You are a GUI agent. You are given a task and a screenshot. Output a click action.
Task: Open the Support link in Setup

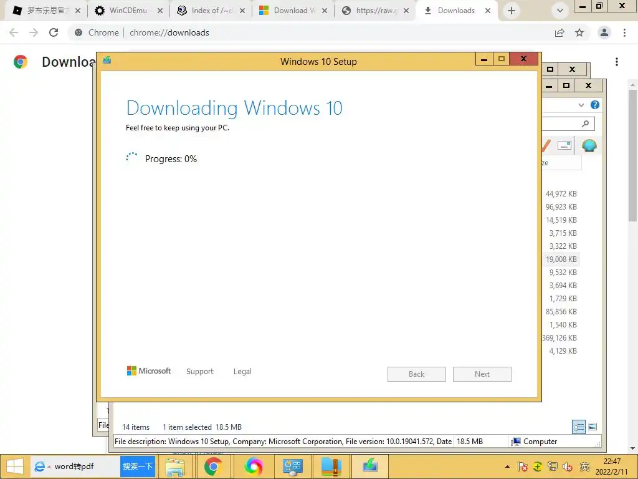coord(200,371)
